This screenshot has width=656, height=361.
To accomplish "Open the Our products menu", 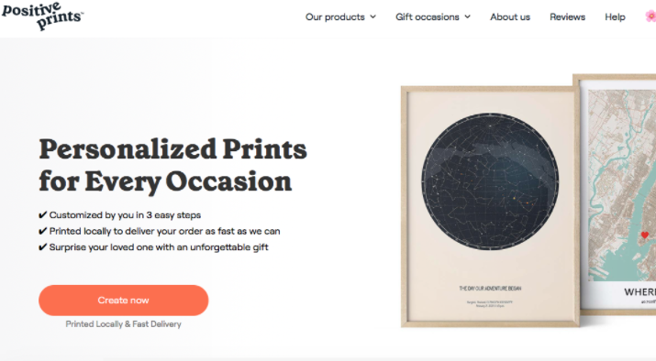I will pyautogui.click(x=340, y=16).
